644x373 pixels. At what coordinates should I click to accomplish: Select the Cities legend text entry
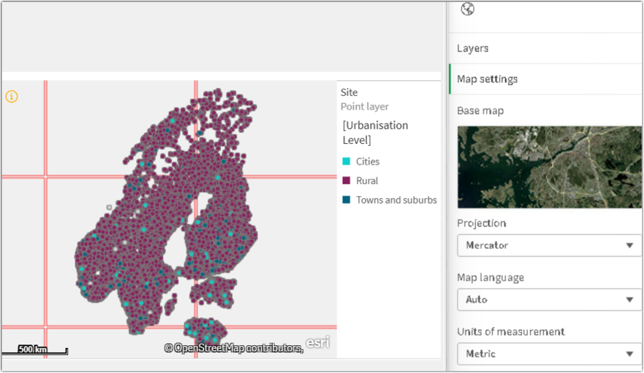point(367,161)
